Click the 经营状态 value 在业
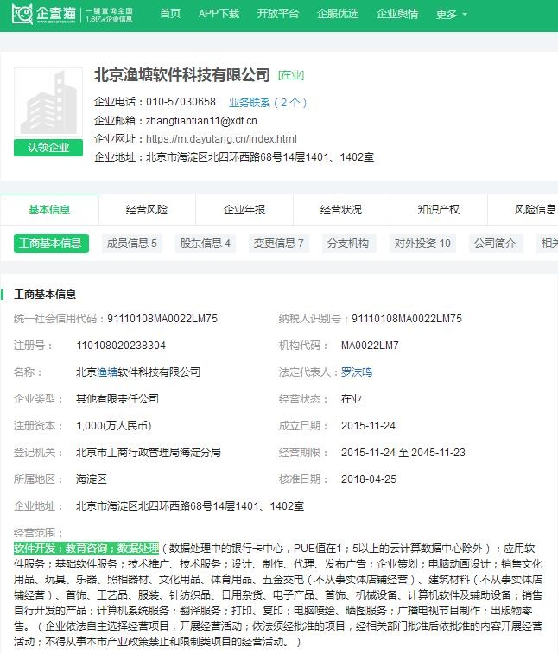This screenshot has width=558, height=654. click(352, 399)
